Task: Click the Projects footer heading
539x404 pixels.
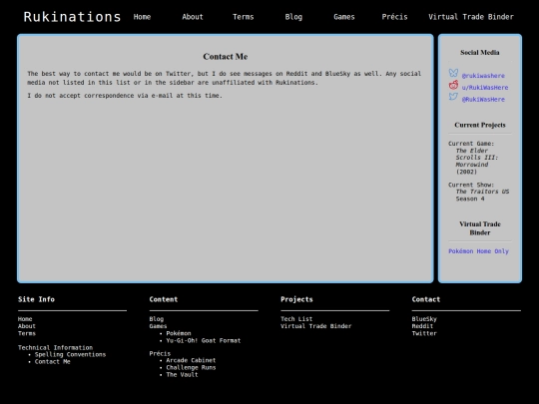Action: [x=296, y=299]
